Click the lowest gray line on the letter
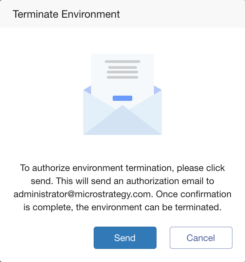The height and width of the screenshot is (262, 245). coord(122,77)
